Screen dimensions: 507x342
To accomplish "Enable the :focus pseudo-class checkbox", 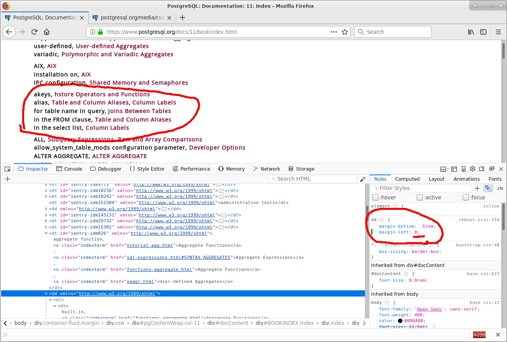I will [466, 197].
